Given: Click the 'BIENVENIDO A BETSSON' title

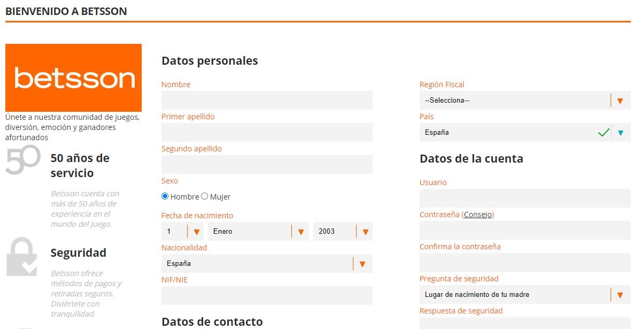Looking at the screenshot, I should [66, 11].
